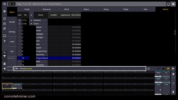Click the monitor icon in the left sidebar

pos(4,36)
